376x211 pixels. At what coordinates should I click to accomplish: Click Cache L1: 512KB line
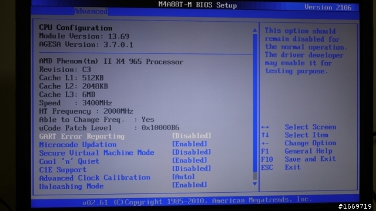click(72, 78)
